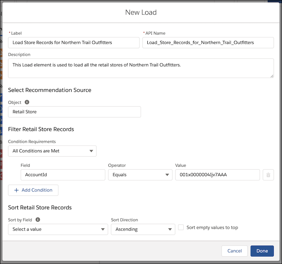
Task: Open the Sort Direction Ascending dropdown
Action: [143, 229]
